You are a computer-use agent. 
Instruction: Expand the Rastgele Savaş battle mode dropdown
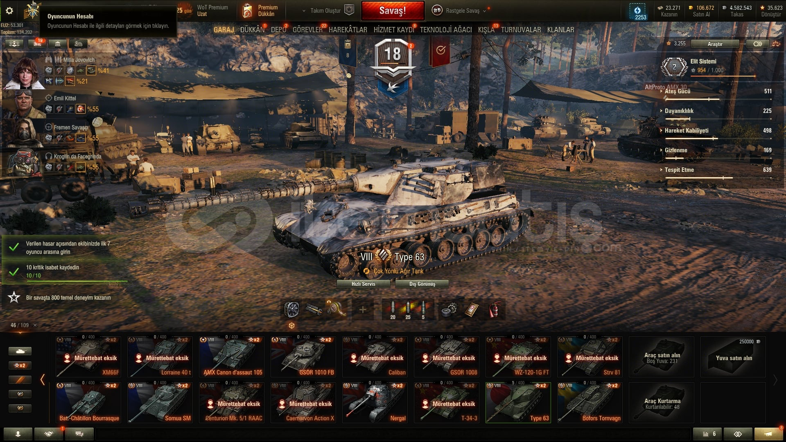point(484,11)
